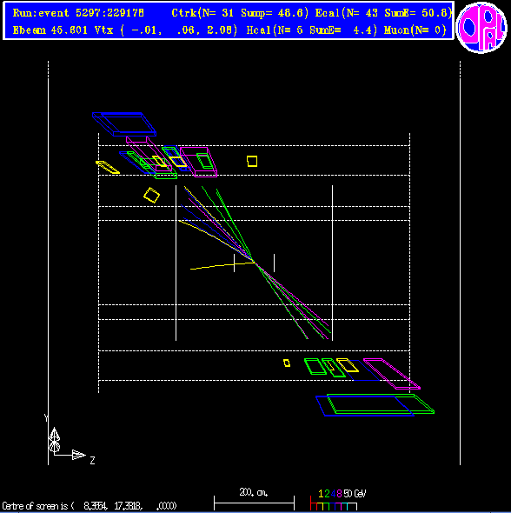This screenshot has width=511, height=513.
Task: Click the blue 4 GeV legend label
Action: pos(333,493)
